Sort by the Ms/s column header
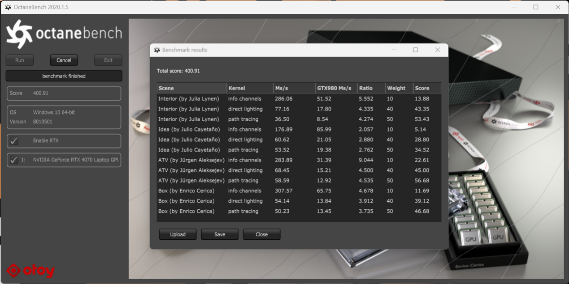 tap(294, 88)
